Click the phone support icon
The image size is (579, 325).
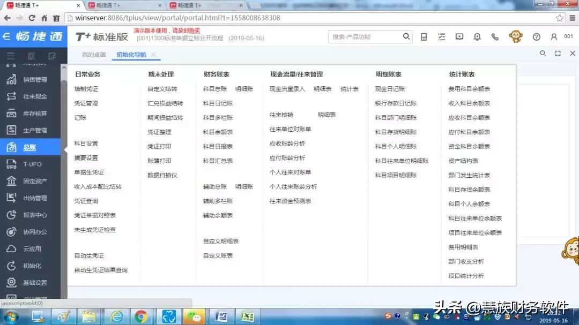point(494,36)
